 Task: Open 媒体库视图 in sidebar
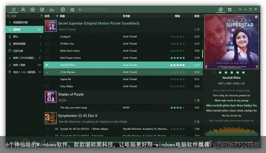[25, 44]
